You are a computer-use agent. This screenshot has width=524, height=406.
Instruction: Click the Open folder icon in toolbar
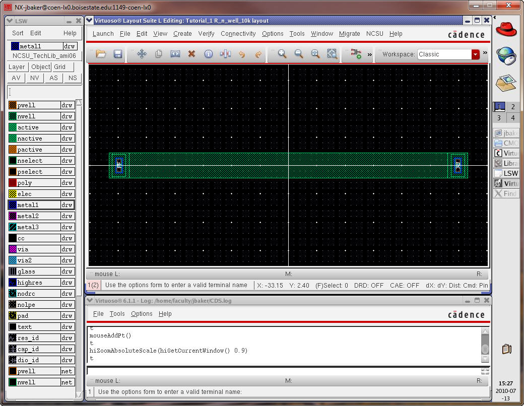point(101,54)
